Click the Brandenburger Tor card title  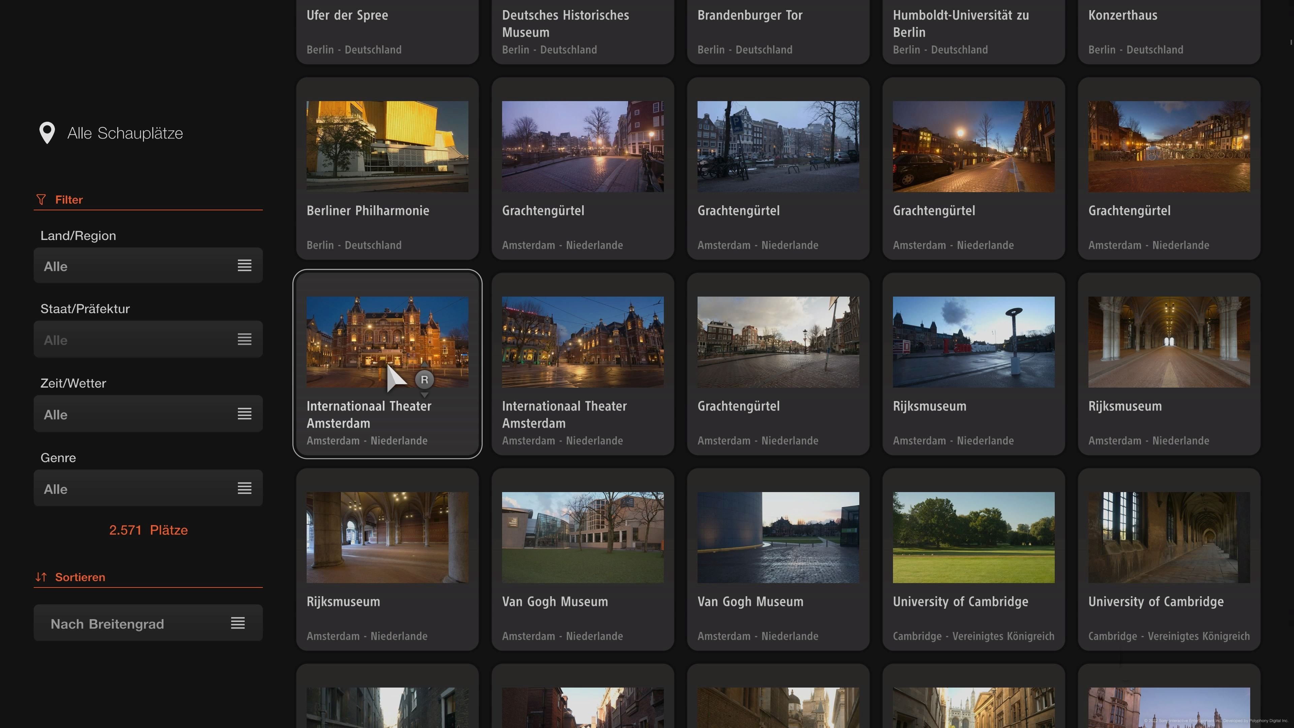click(x=749, y=15)
